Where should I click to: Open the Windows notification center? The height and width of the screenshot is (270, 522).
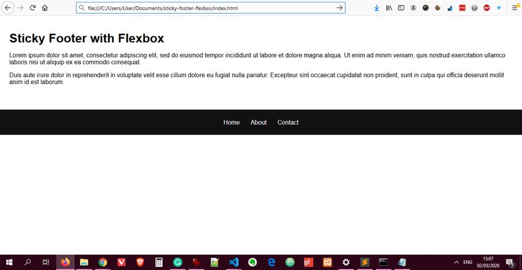point(509,263)
